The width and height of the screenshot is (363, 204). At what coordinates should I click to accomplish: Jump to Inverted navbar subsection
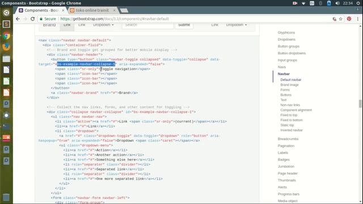(x=292, y=130)
